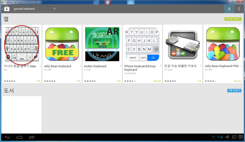Tap the Android back arrow button

click(x=7, y=137)
